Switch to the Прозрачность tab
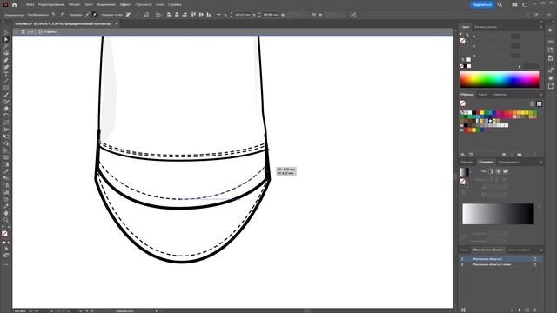The image size is (557, 313). 508,163
